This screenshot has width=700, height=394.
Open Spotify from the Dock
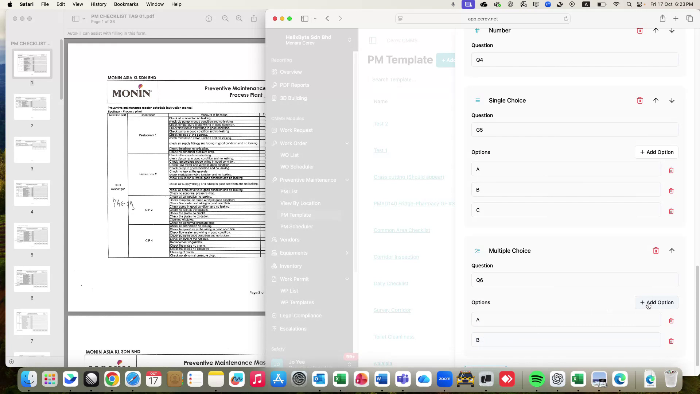point(537,379)
